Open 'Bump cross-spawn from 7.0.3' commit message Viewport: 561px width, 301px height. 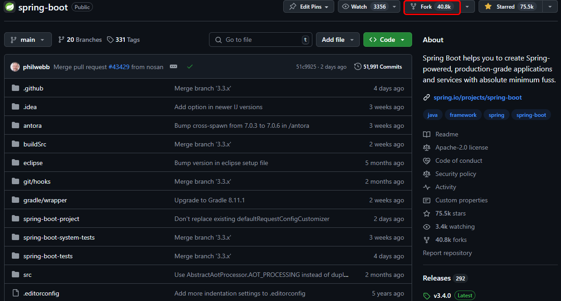(x=242, y=125)
